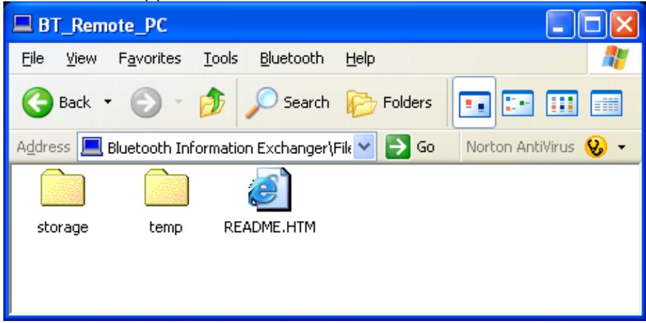Click the Address bar path field
Image resolution: width=646 pixels, height=323 pixels.
click(226, 147)
